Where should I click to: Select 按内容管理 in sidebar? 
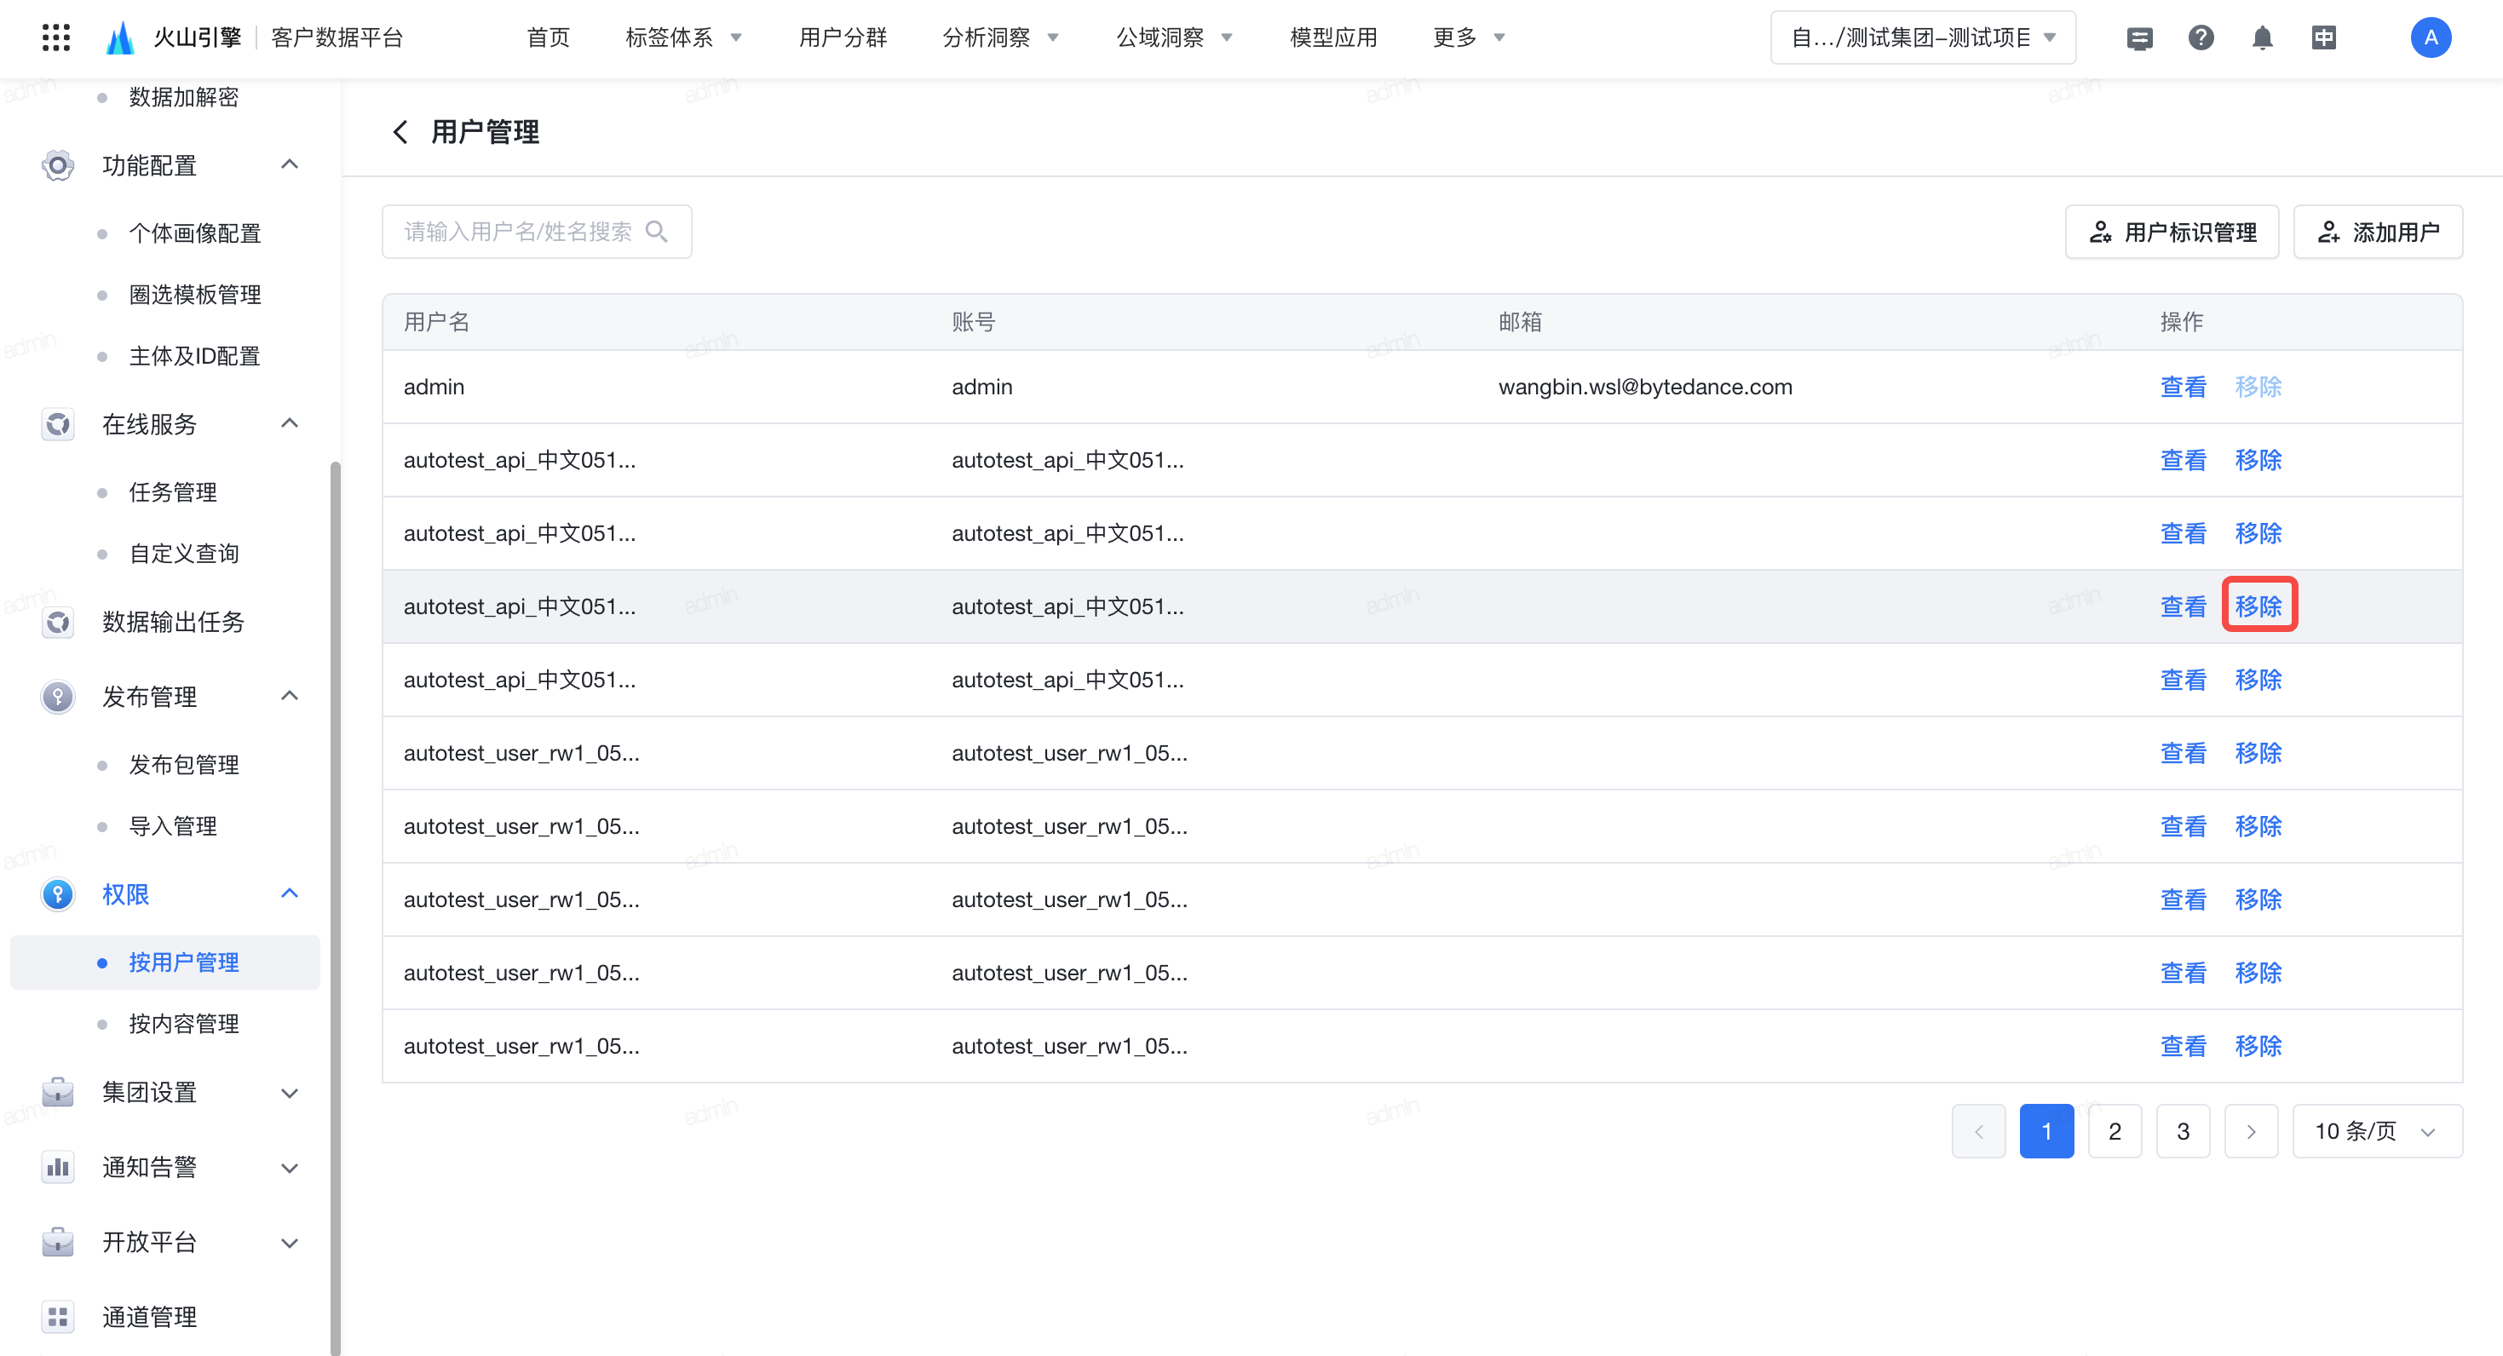pos(184,1023)
